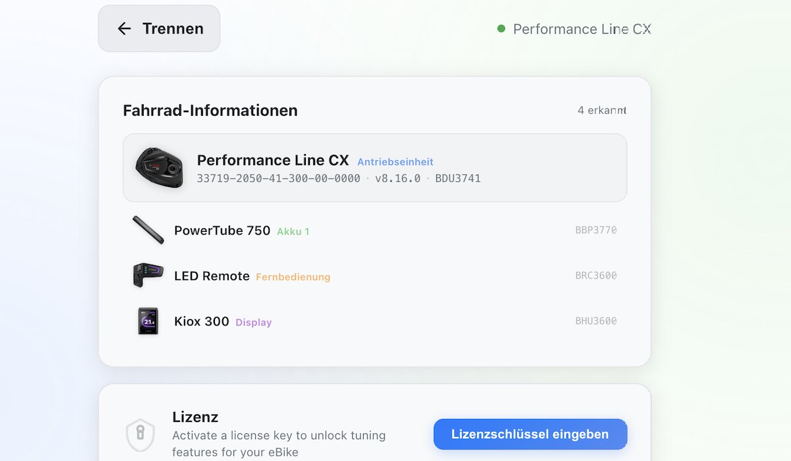The width and height of the screenshot is (791, 461).
Task: Click the green connection status dot
Action: pyautogui.click(x=501, y=29)
